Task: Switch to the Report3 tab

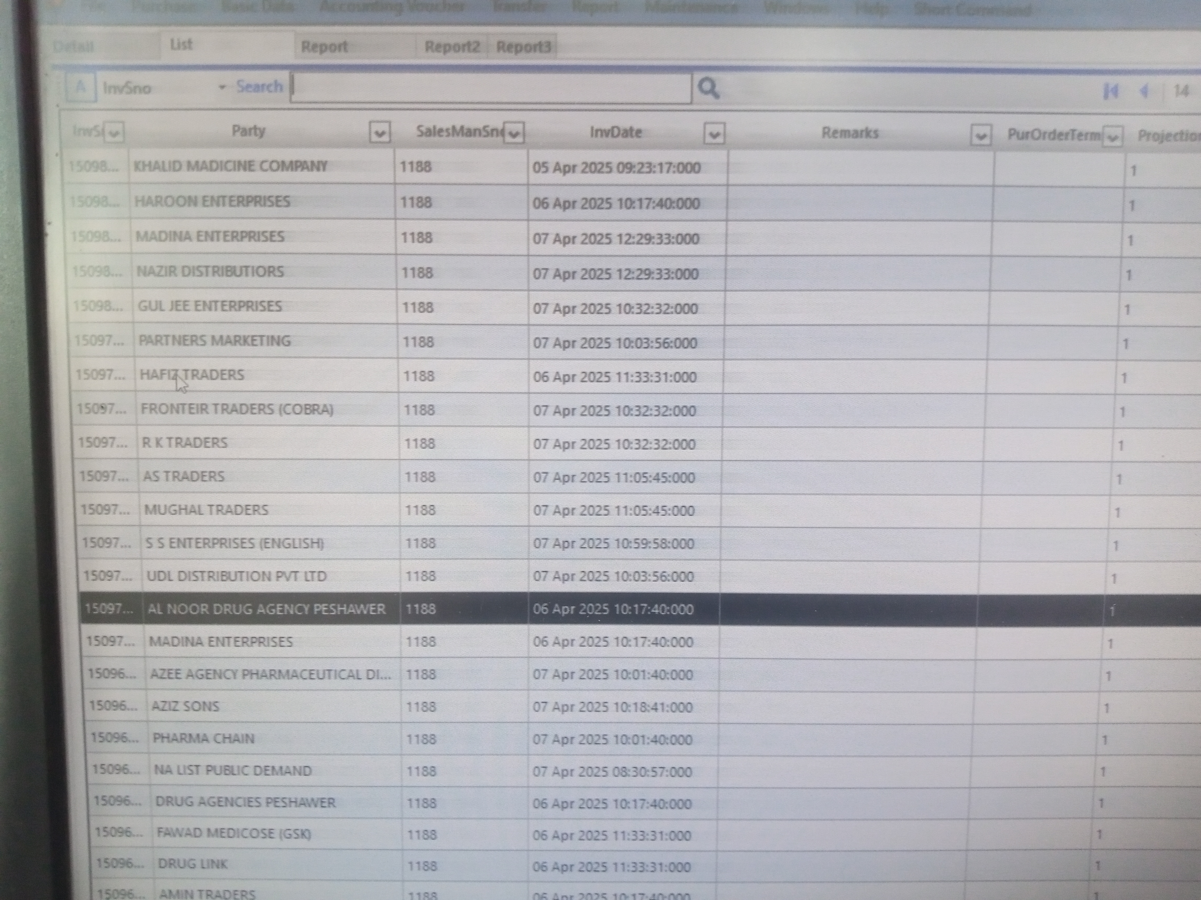Action: (523, 47)
